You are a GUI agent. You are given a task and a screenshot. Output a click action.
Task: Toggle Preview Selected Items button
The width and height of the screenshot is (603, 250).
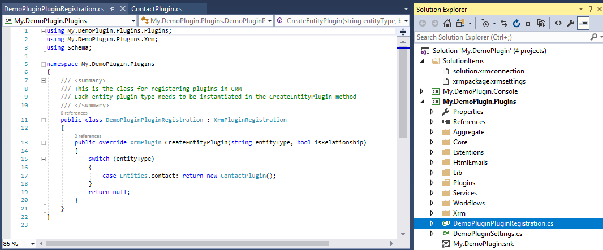(583, 23)
